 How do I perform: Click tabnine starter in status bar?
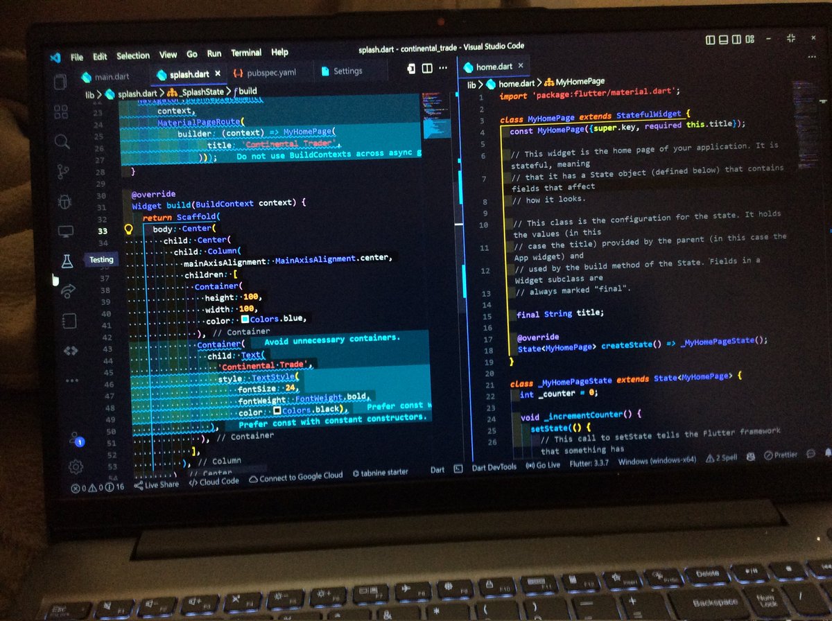pyautogui.click(x=381, y=473)
